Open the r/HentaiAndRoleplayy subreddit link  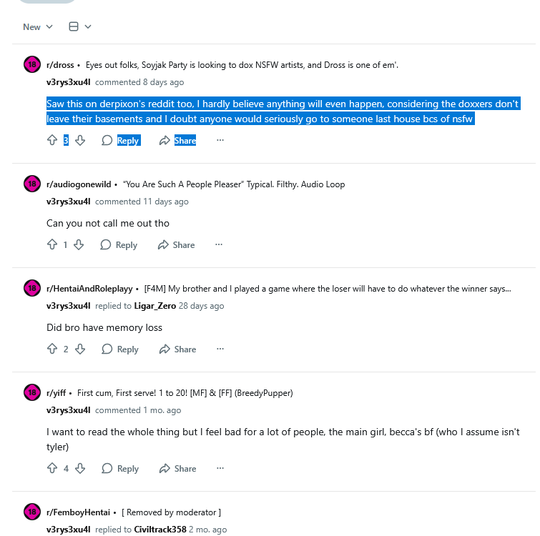coord(89,289)
